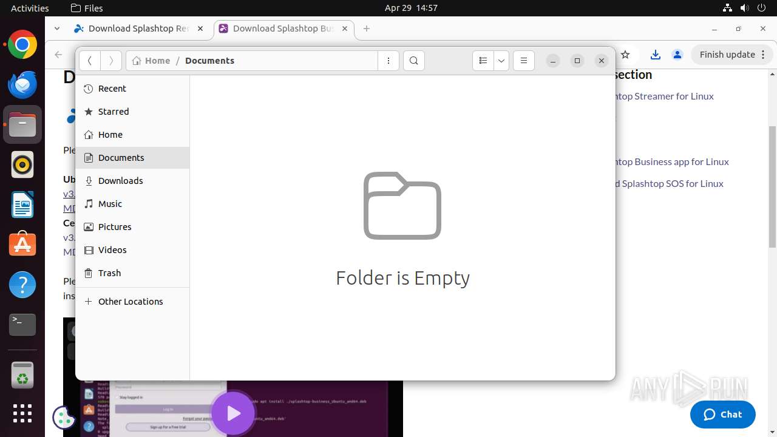Switch to list view in Files
Viewport: 777px width, 437px height.
[x=483, y=61]
